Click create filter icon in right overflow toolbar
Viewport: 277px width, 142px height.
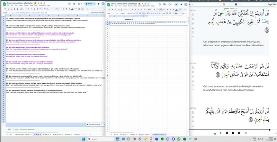click(173, 13)
